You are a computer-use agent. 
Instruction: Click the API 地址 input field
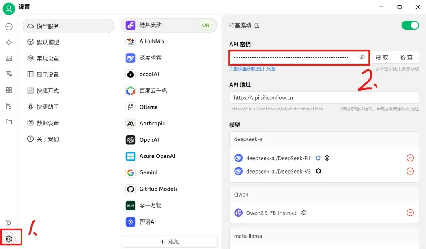pyautogui.click(x=324, y=97)
